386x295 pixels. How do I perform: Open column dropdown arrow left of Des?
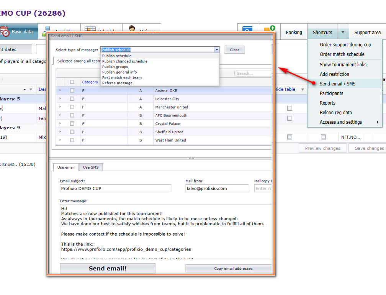[x=25, y=90]
